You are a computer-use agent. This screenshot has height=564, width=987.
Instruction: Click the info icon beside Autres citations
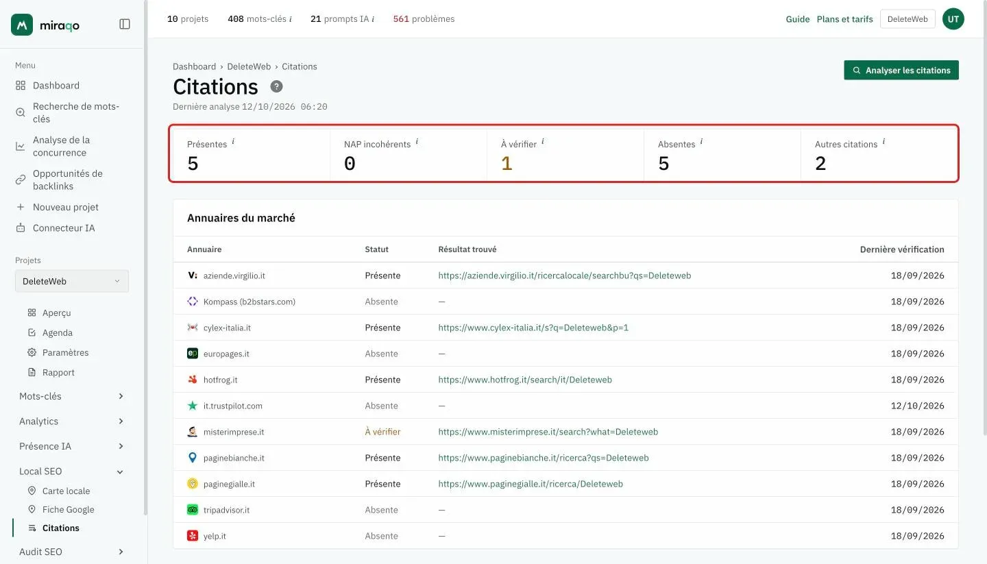point(884,141)
